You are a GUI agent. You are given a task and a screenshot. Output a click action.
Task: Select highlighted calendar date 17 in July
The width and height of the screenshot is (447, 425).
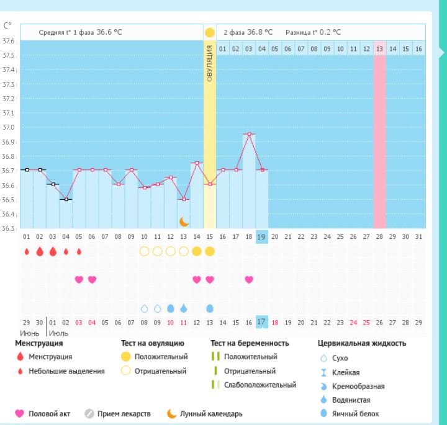pyautogui.click(x=262, y=322)
